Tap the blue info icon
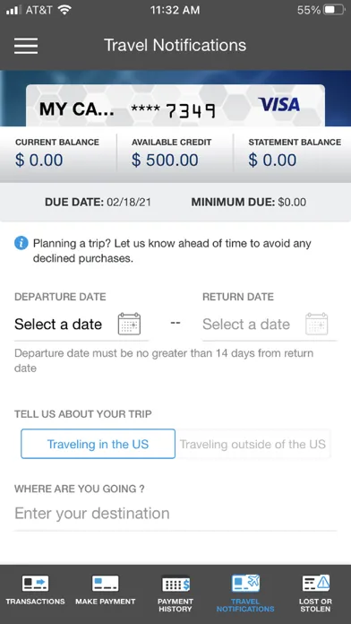This screenshot has height=624, width=351. (x=21, y=243)
